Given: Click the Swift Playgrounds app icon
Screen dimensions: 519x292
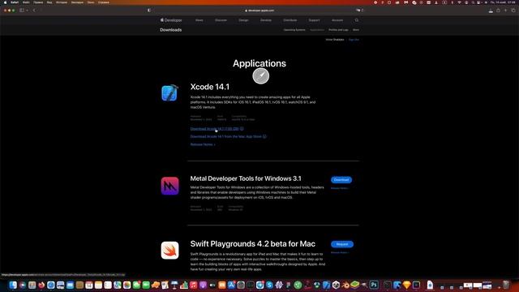Looking at the screenshot, I should 169,251.
